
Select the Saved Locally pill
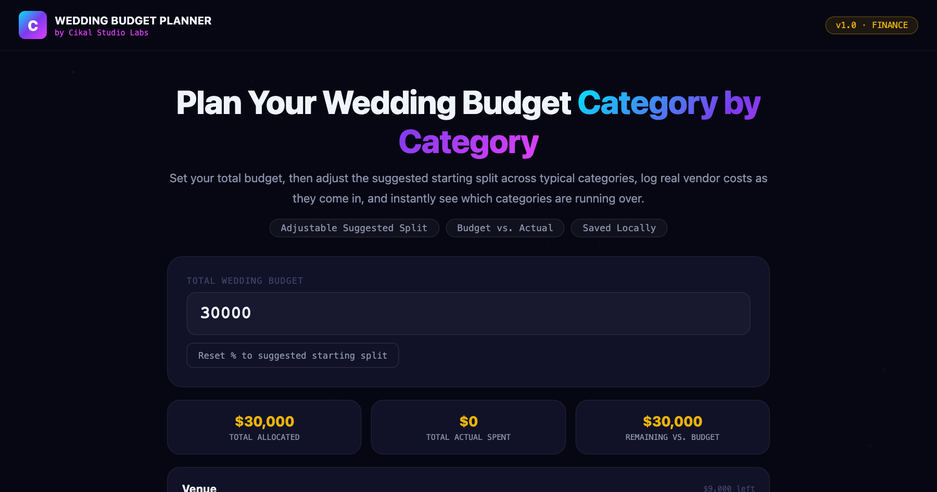pos(619,228)
